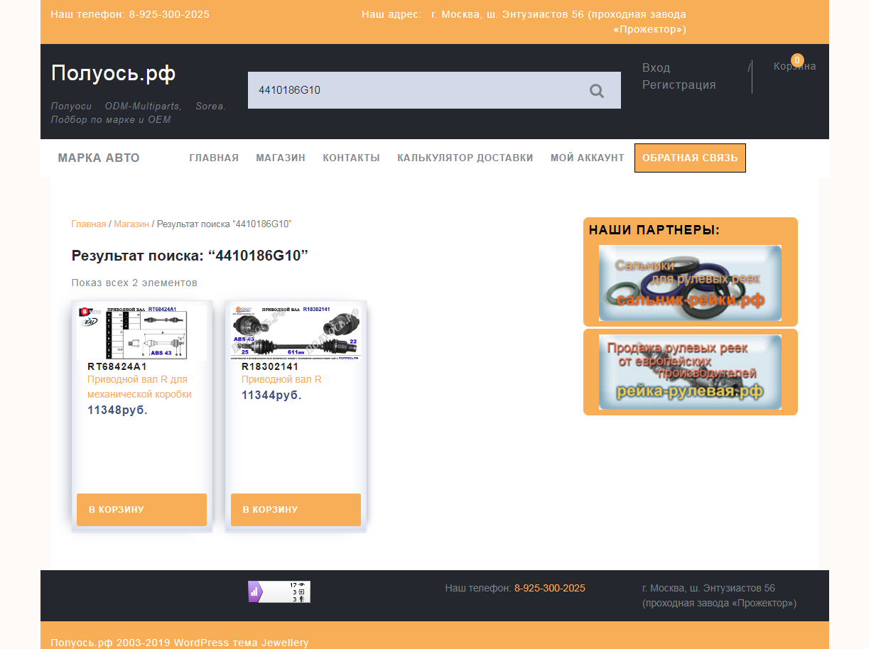The width and height of the screenshot is (881, 649).
Task: Click the visitor statistics counter in footer
Action: 279,591
